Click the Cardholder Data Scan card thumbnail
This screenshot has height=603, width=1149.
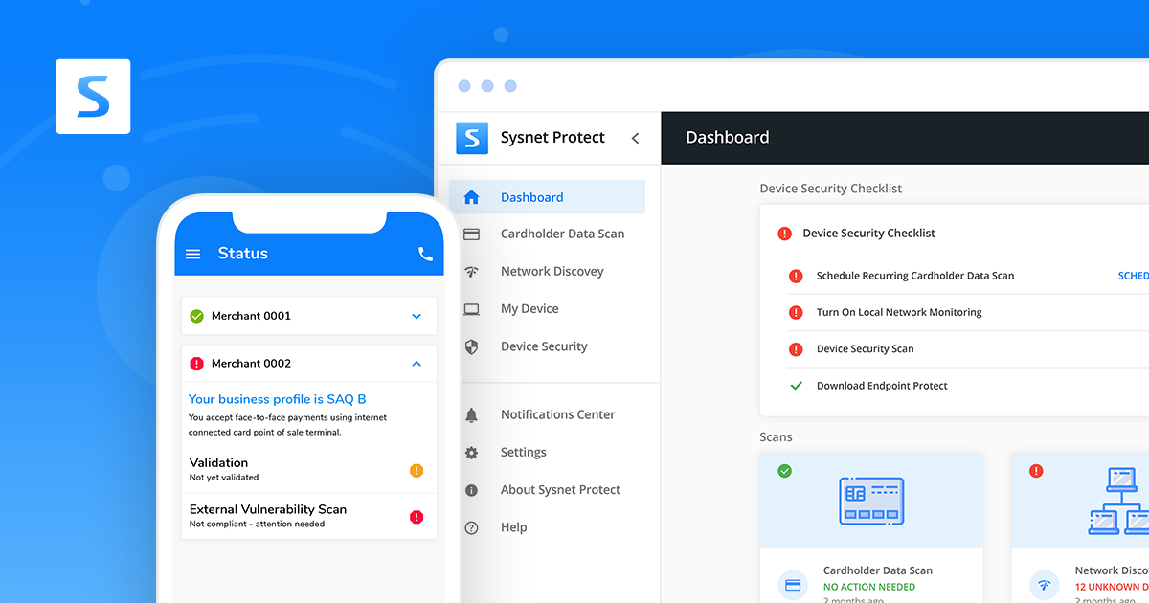pyautogui.click(x=871, y=502)
